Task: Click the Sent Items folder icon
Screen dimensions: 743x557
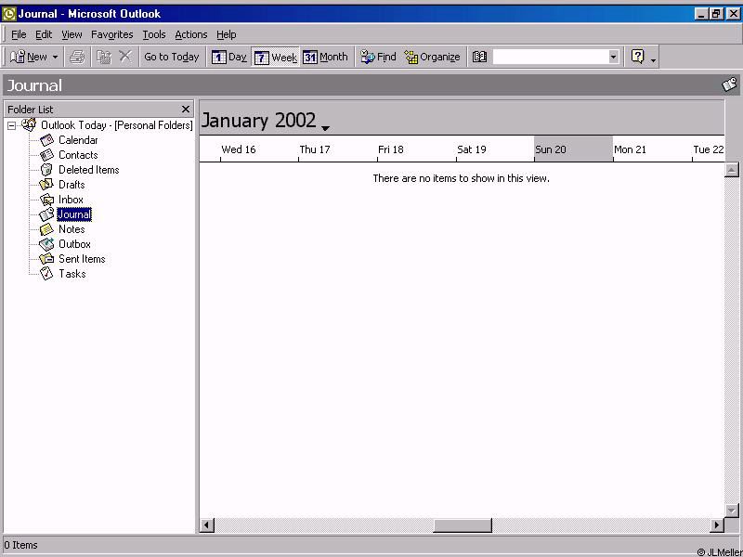Action: coord(46,259)
